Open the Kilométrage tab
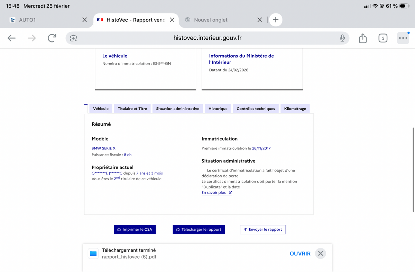 (x=295, y=109)
